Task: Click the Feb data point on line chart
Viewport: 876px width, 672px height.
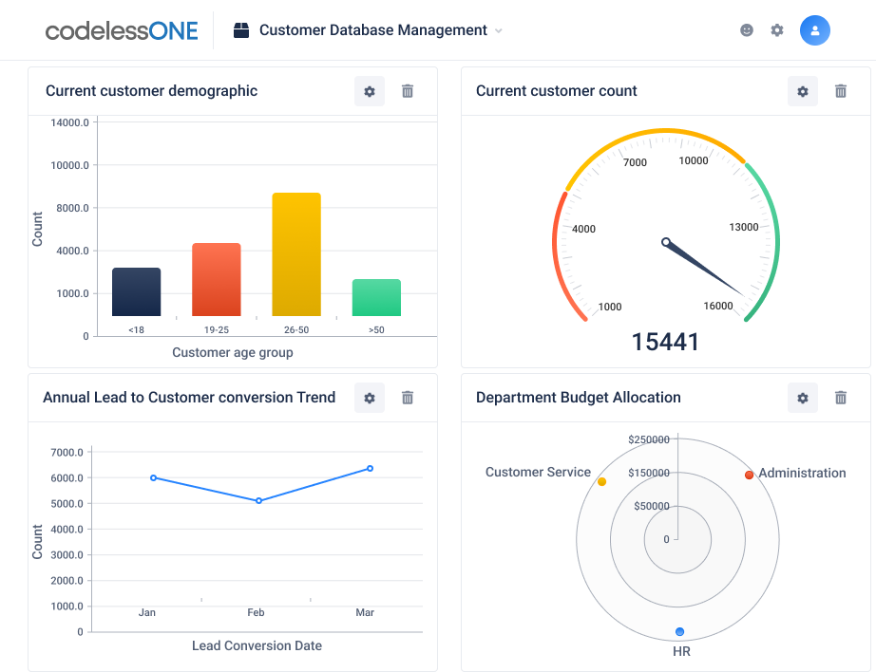Action: coord(258,500)
